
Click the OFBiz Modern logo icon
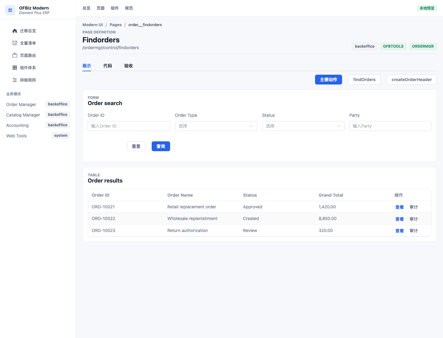point(10,10)
